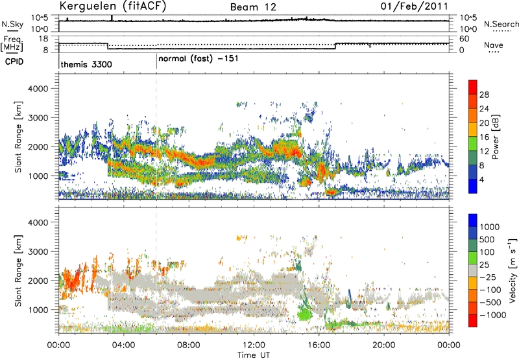Select the "themis 3300" CPID entry
The width and height of the screenshot is (519, 359).
click(86, 64)
